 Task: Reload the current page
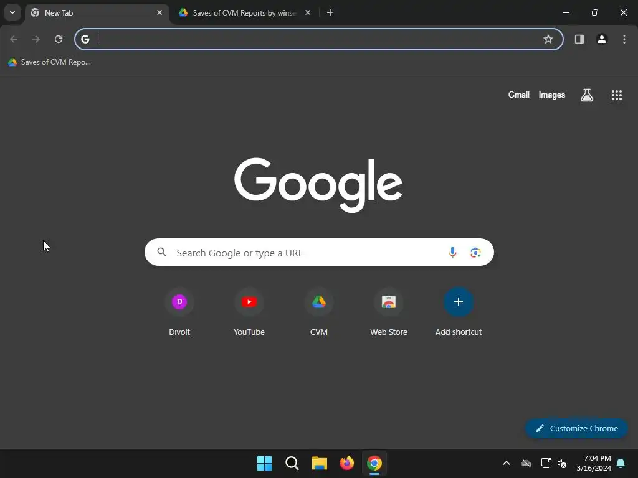(59, 39)
